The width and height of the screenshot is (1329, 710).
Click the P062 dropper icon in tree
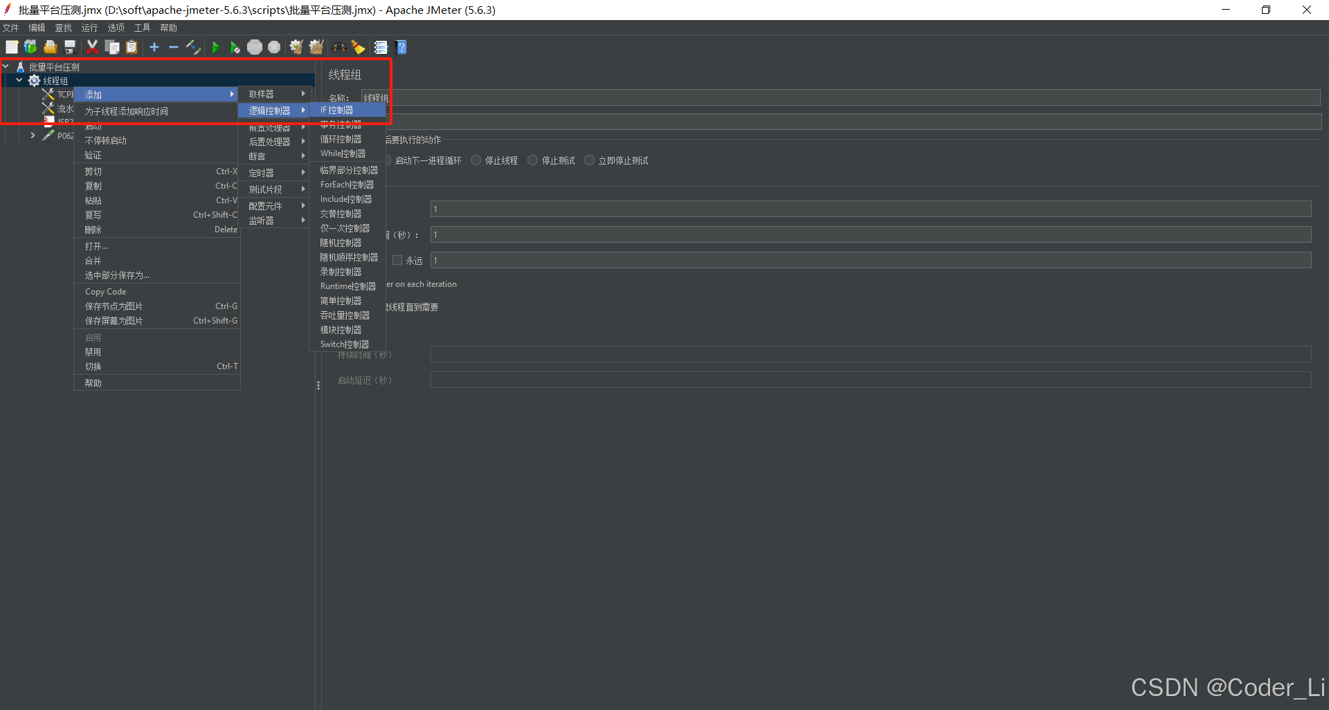pyautogui.click(x=48, y=136)
